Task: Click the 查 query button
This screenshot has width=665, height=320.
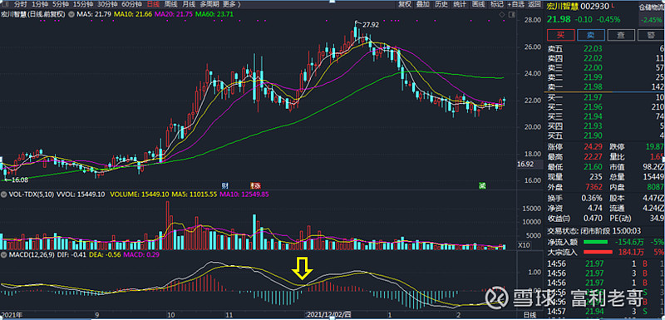Action: (621, 35)
